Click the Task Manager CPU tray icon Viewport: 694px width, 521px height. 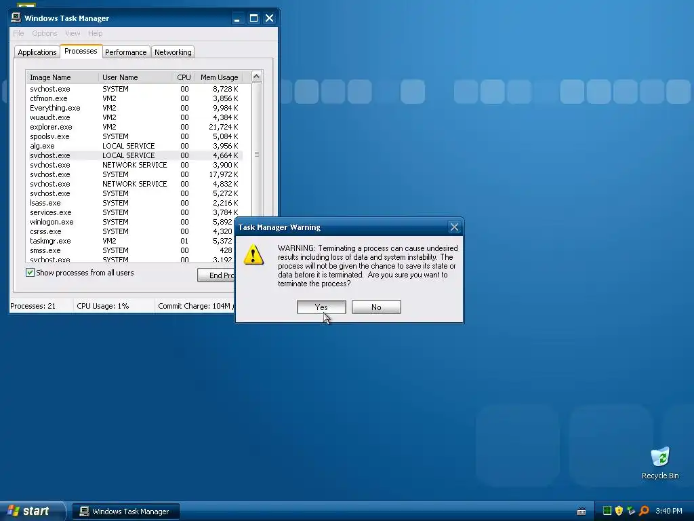607,511
